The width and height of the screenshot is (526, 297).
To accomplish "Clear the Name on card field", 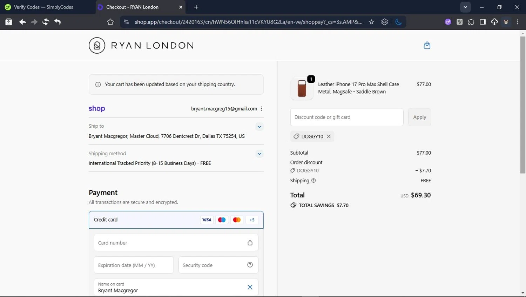I will pyautogui.click(x=250, y=287).
